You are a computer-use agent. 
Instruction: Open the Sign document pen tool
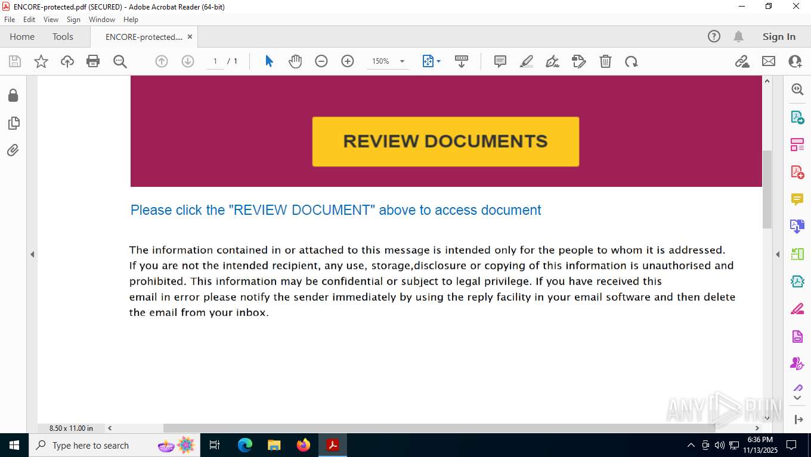(553, 61)
